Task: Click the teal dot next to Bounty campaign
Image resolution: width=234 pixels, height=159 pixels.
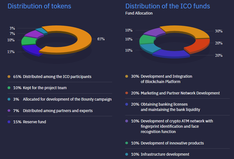Action: (x=9, y=99)
